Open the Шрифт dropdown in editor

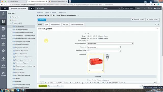[61, 83]
